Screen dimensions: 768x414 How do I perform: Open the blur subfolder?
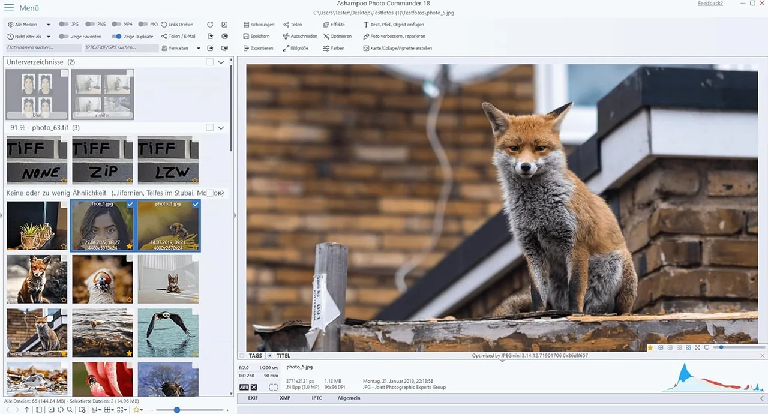pos(37,94)
